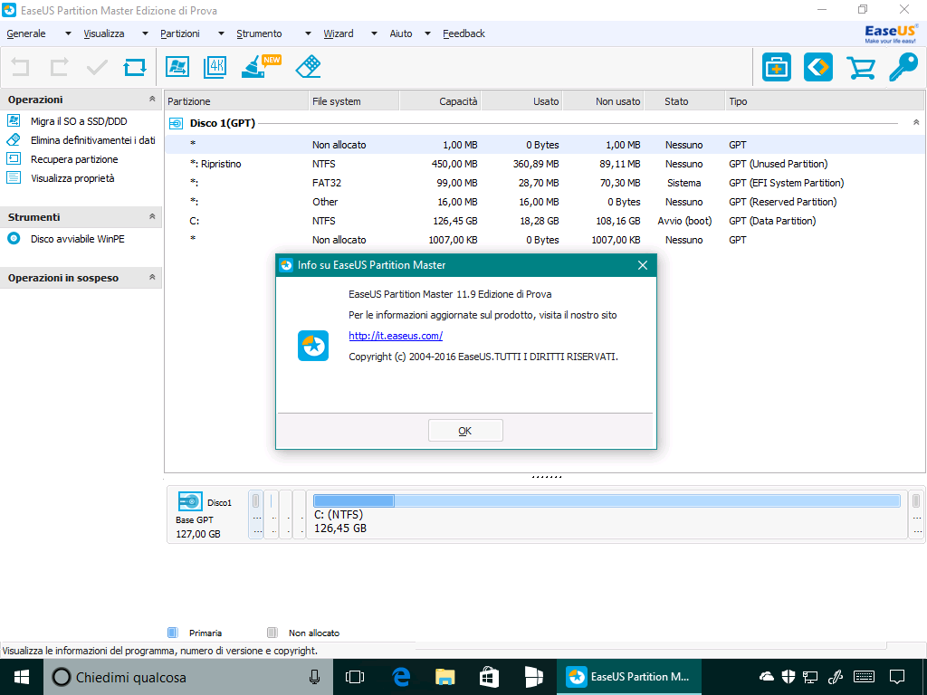The width and height of the screenshot is (927, 695).
Task: Open the Action Center notification icon
Action: point(897,677)
